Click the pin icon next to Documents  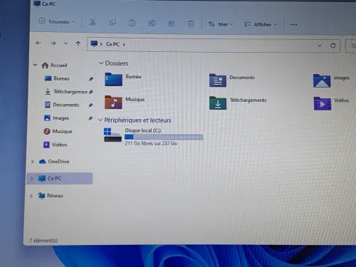(90, 105)
